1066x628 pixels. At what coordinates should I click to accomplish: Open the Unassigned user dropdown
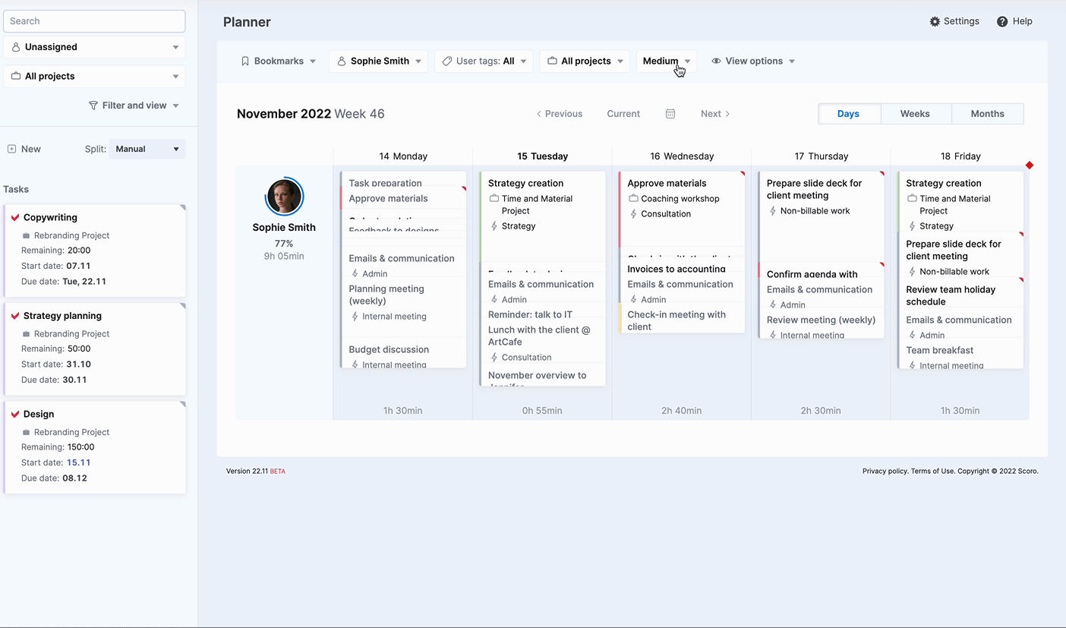click(x=94, y=47)
